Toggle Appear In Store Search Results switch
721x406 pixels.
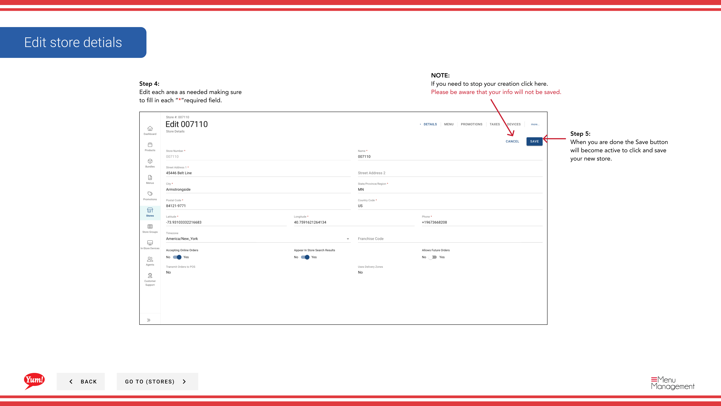pyautogui.click(x=305, y=257)
